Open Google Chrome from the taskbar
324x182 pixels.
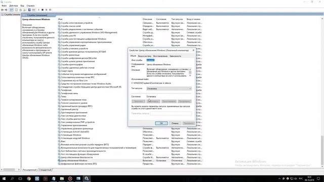click(29, 178)
